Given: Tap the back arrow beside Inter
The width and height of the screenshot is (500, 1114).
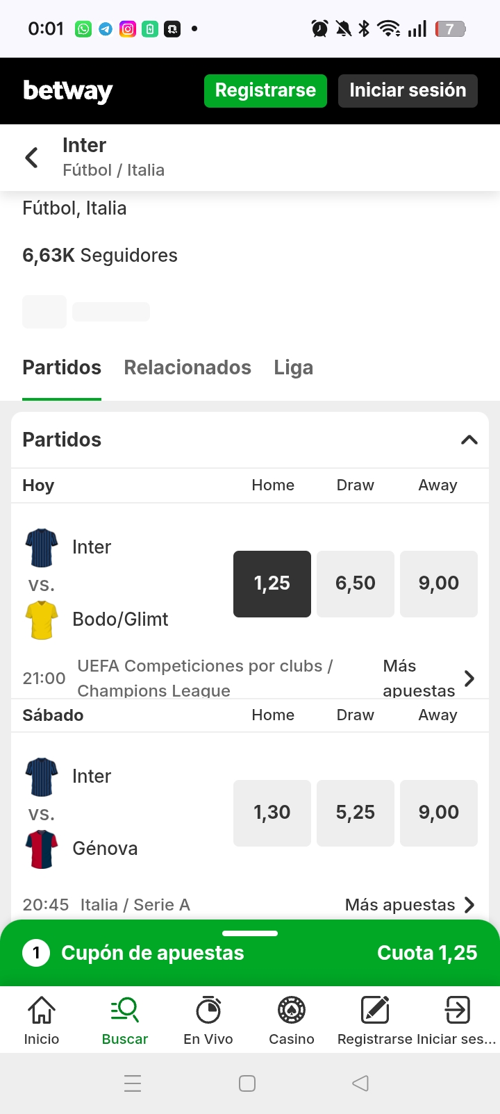Looking at the screenshot, I should pyautogui.click(x=32, y=158).
